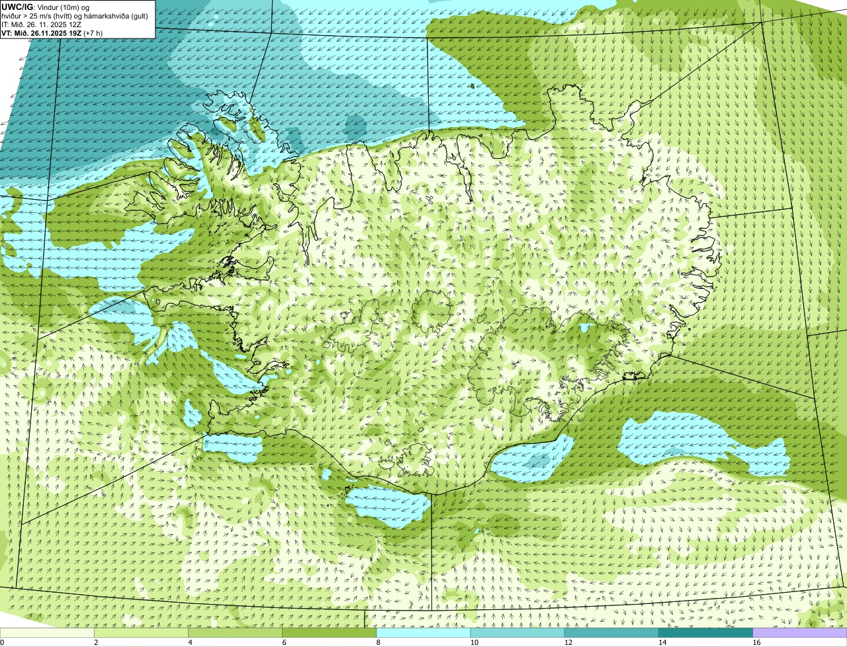
Task: Click the 'VT: Mið. 26.11.2025 19Z (+7 h)' line
Action: pyautogui.click(x=51, y=32)
